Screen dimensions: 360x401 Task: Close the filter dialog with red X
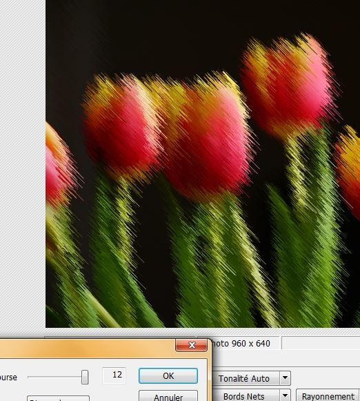[191, 345]
